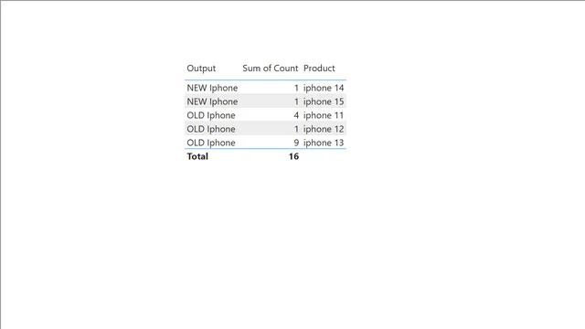Click the total value 16

[293, 156]
